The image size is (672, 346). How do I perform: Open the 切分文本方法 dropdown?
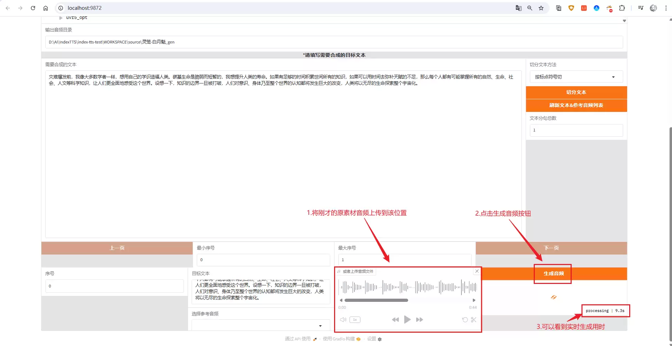tap(576, 77)
